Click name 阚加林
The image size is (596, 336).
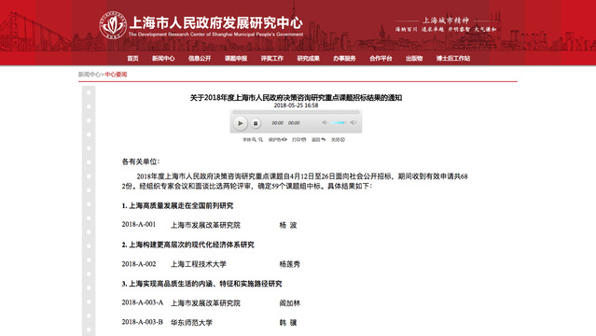coord(290,303)
